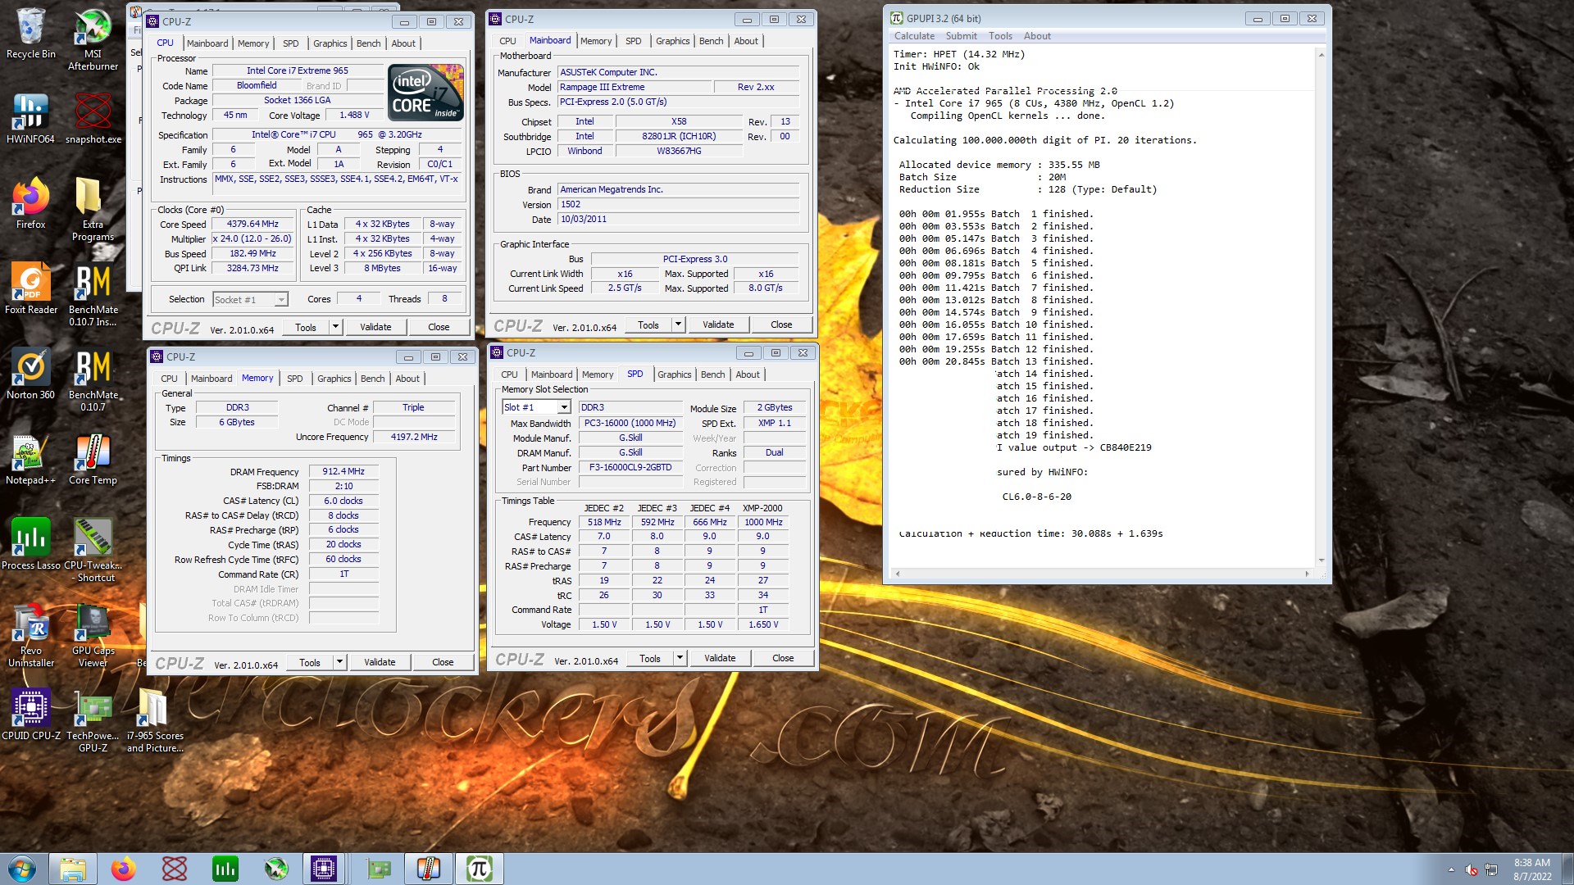Screen dimensions: 1574x885
Task: Open the HWiNFO64 desktop shortcut
Action: pos(30,119)
